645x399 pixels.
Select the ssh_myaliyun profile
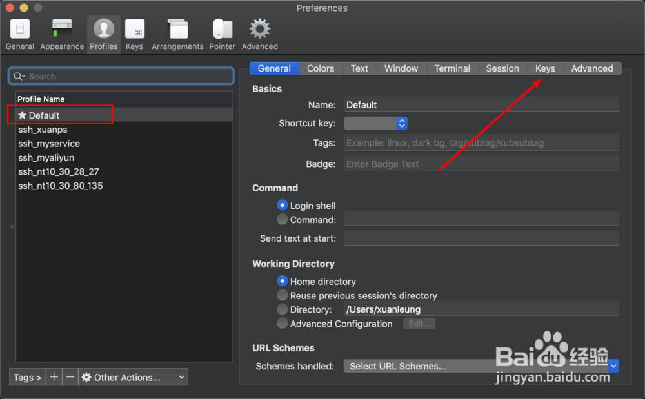[x=46, y=158]
